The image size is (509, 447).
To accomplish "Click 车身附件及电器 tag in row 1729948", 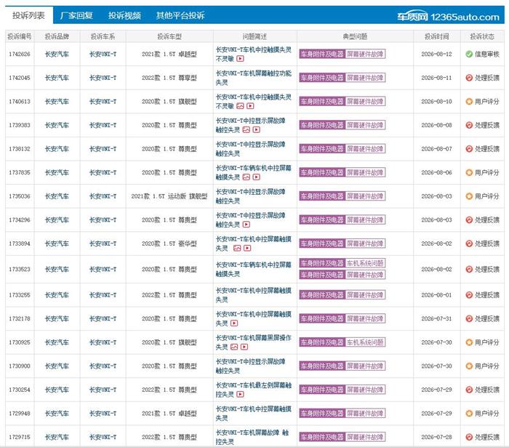I will (322, 414).
